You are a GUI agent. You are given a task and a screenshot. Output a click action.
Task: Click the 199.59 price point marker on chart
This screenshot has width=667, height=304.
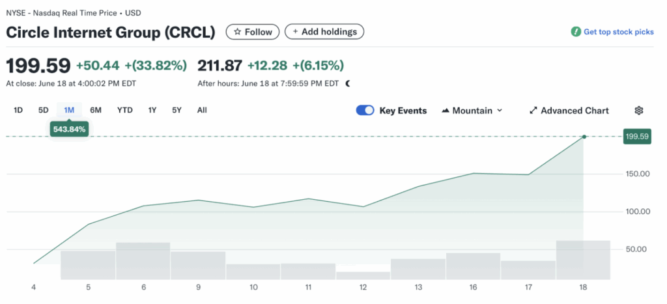[584, 137]
